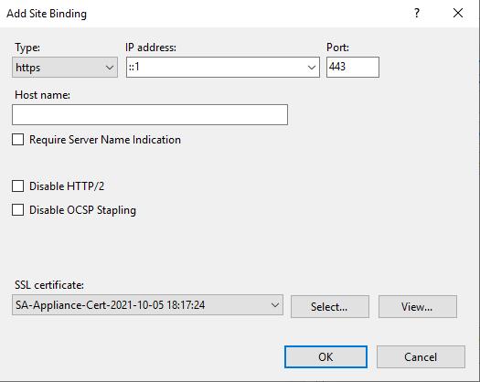Click the Disable OCSP Stapling label text

82,210
